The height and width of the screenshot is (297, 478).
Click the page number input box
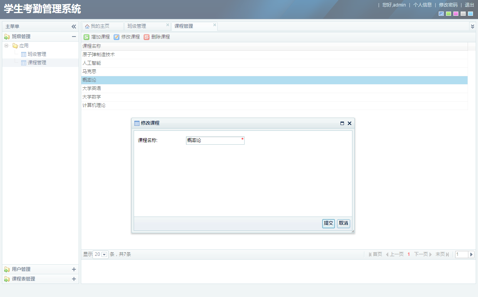(x=462, y=254)
